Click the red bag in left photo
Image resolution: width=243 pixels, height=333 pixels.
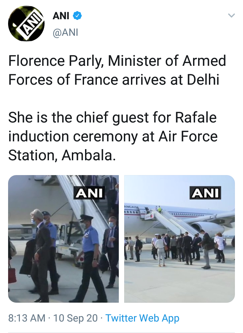pyautogui.click(x=12, y=274)
